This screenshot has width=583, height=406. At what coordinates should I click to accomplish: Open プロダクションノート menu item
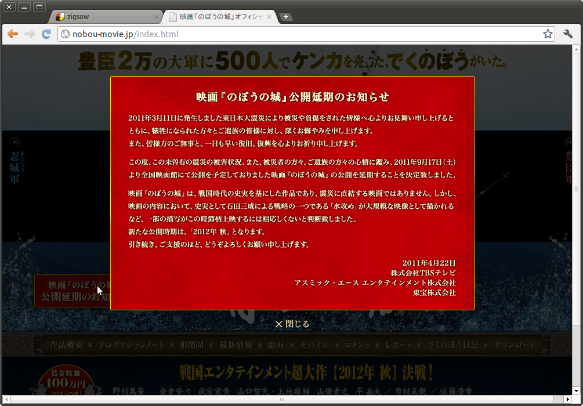tap(131, 345)
